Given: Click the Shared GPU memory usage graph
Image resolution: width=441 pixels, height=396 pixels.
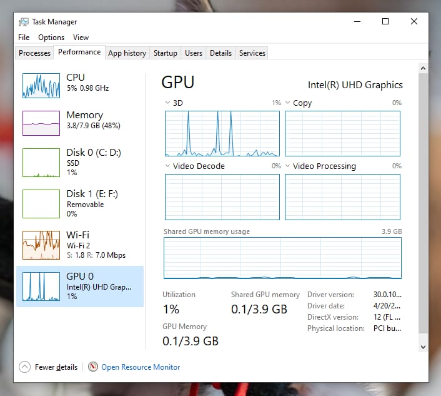Looking at the screenshot, I should 282,258.
